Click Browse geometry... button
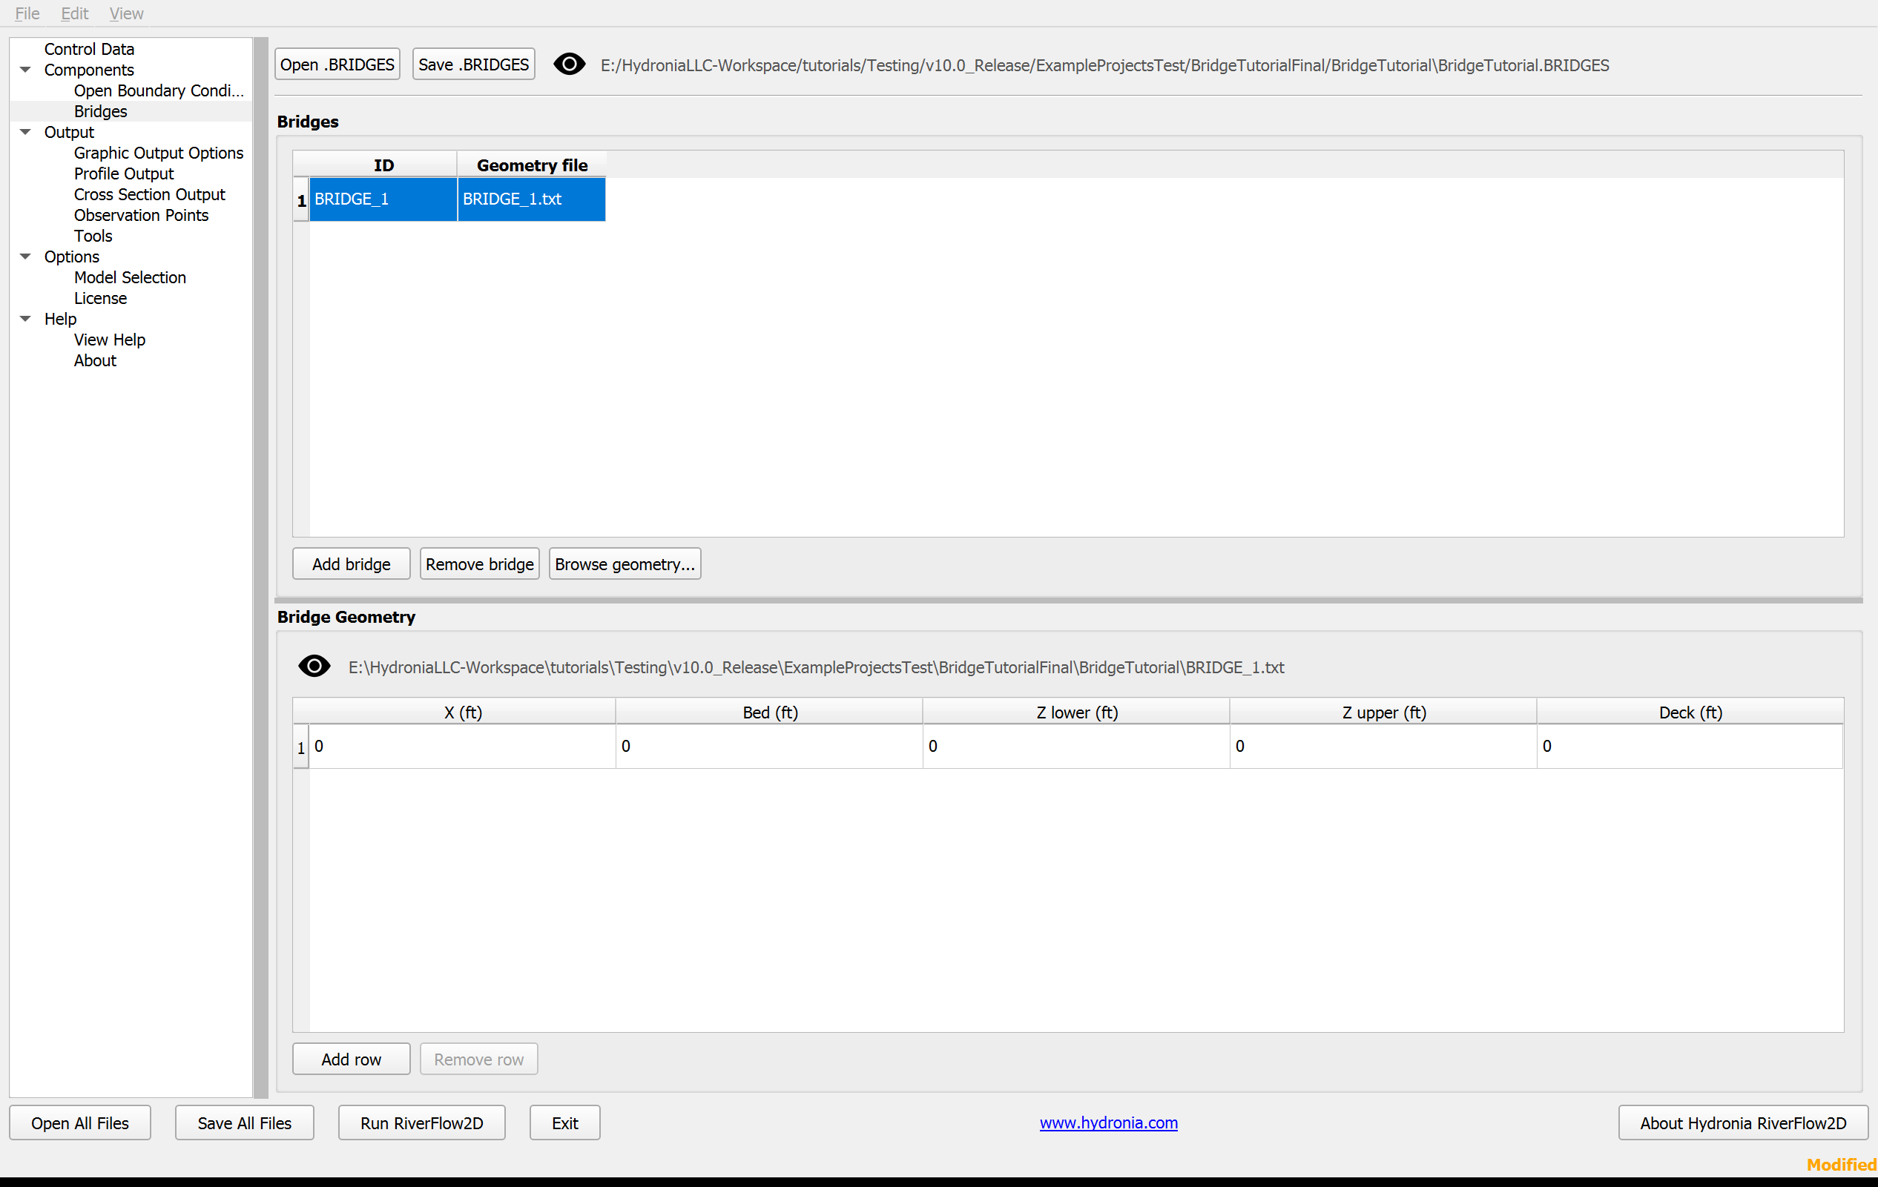1878x1187 pixels. 625,564
